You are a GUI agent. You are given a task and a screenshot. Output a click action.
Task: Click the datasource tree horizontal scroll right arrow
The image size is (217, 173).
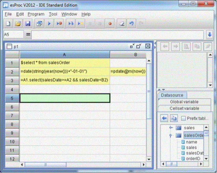[x=201, y=164]
